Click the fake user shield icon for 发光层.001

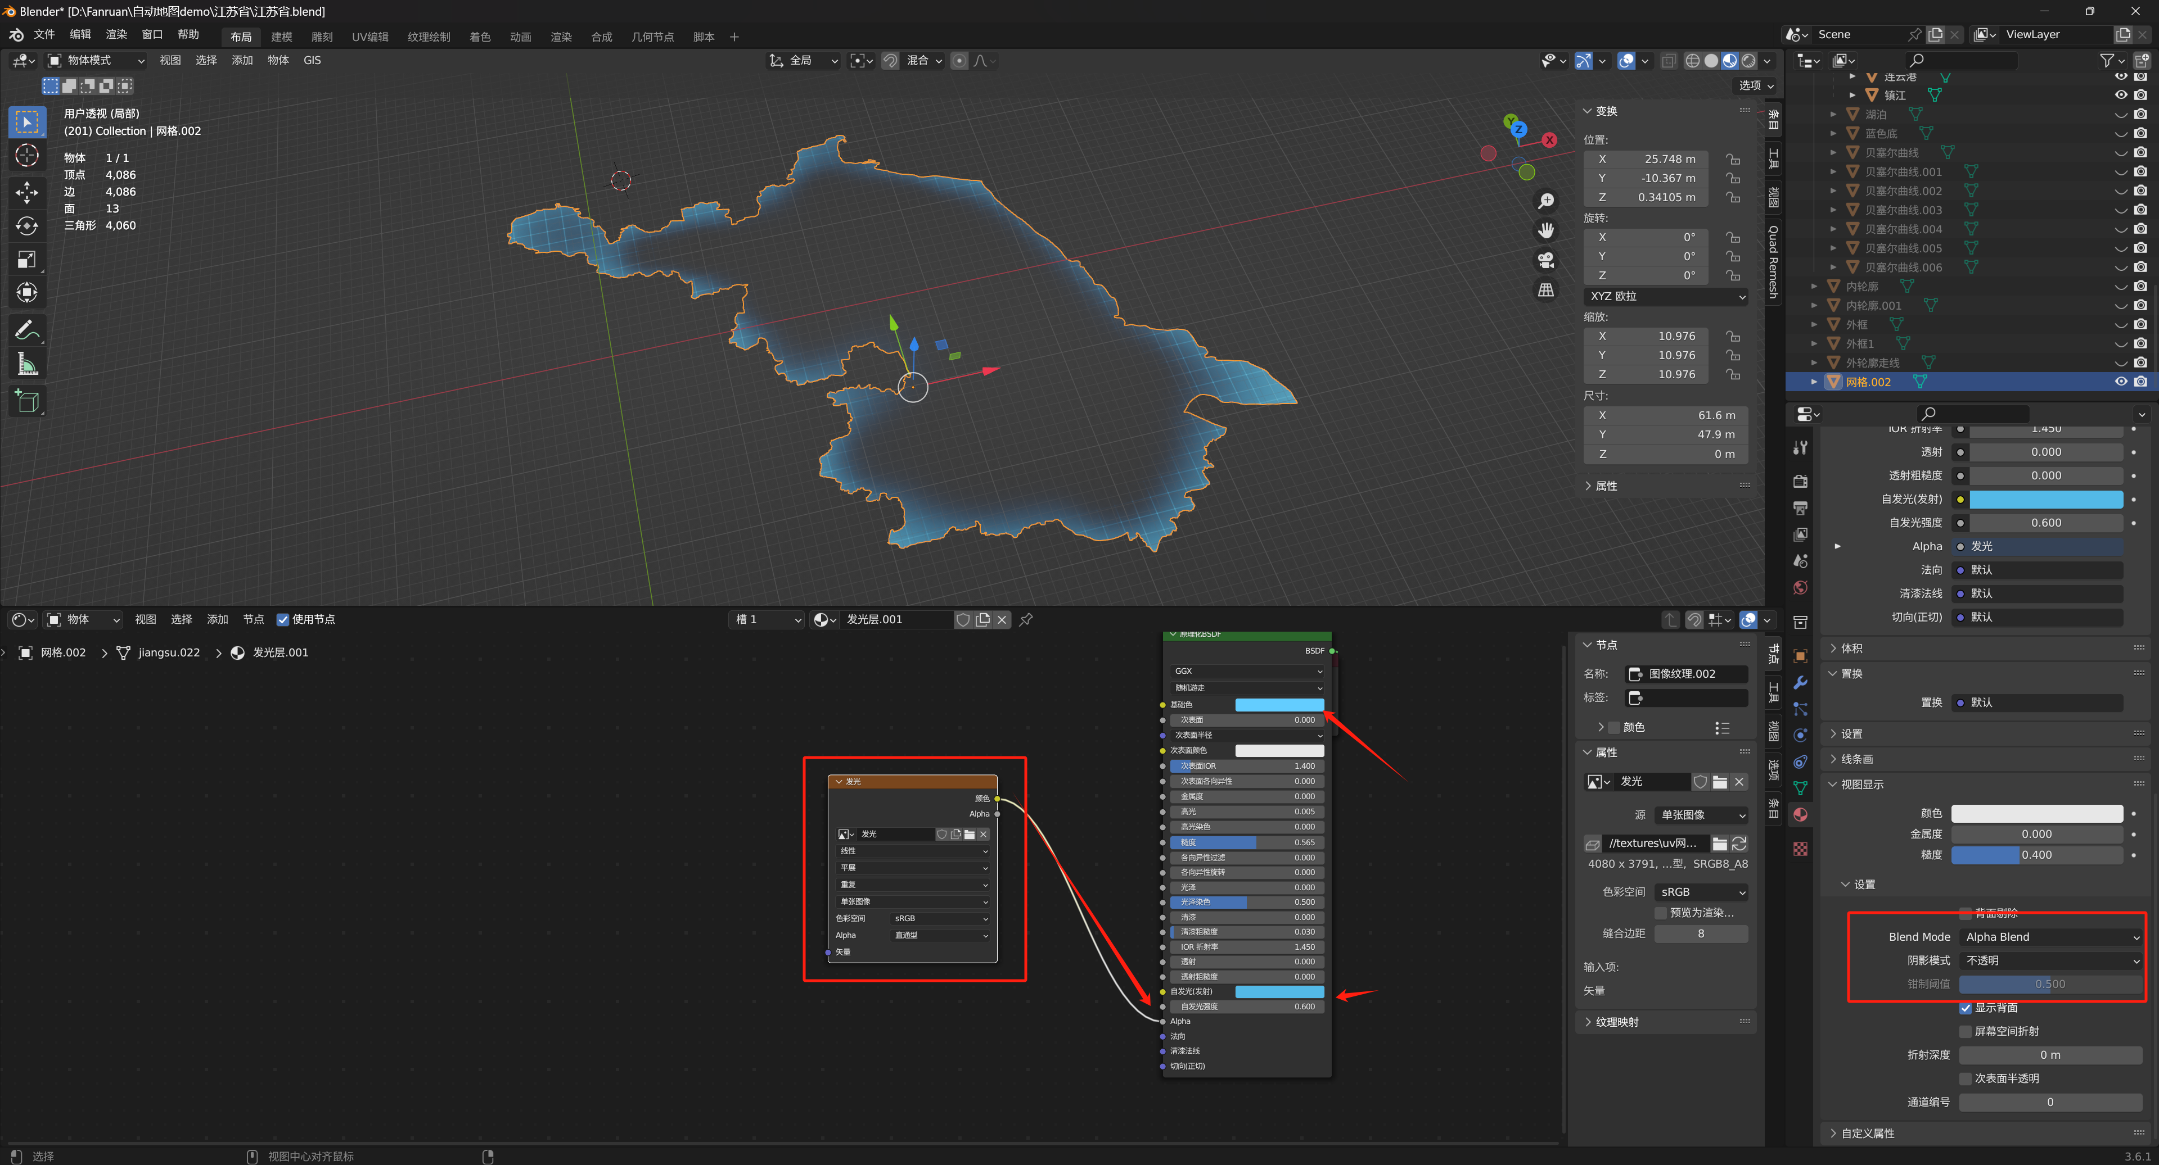click(x=963, y=620)
